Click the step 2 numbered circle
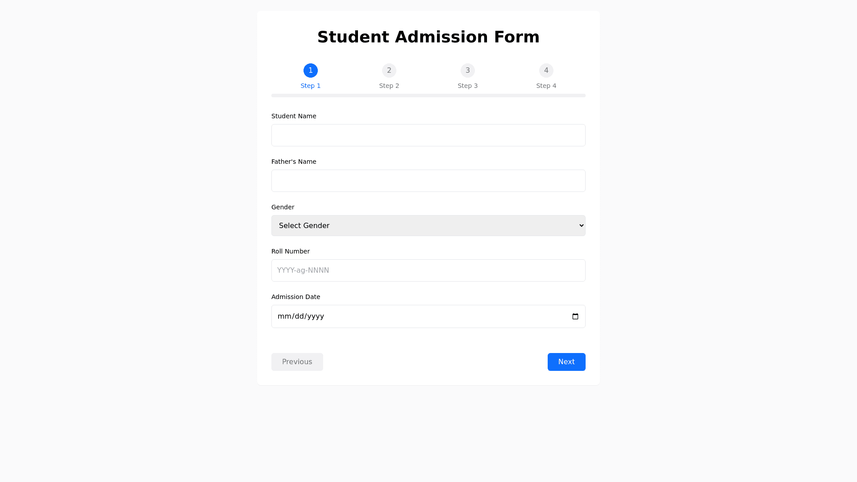 [389, 71]
